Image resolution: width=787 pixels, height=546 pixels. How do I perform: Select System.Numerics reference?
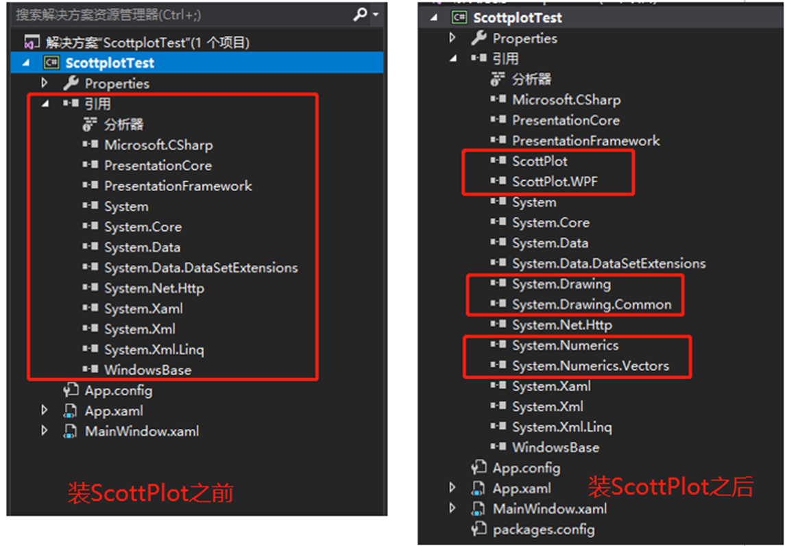pos(565,345)
